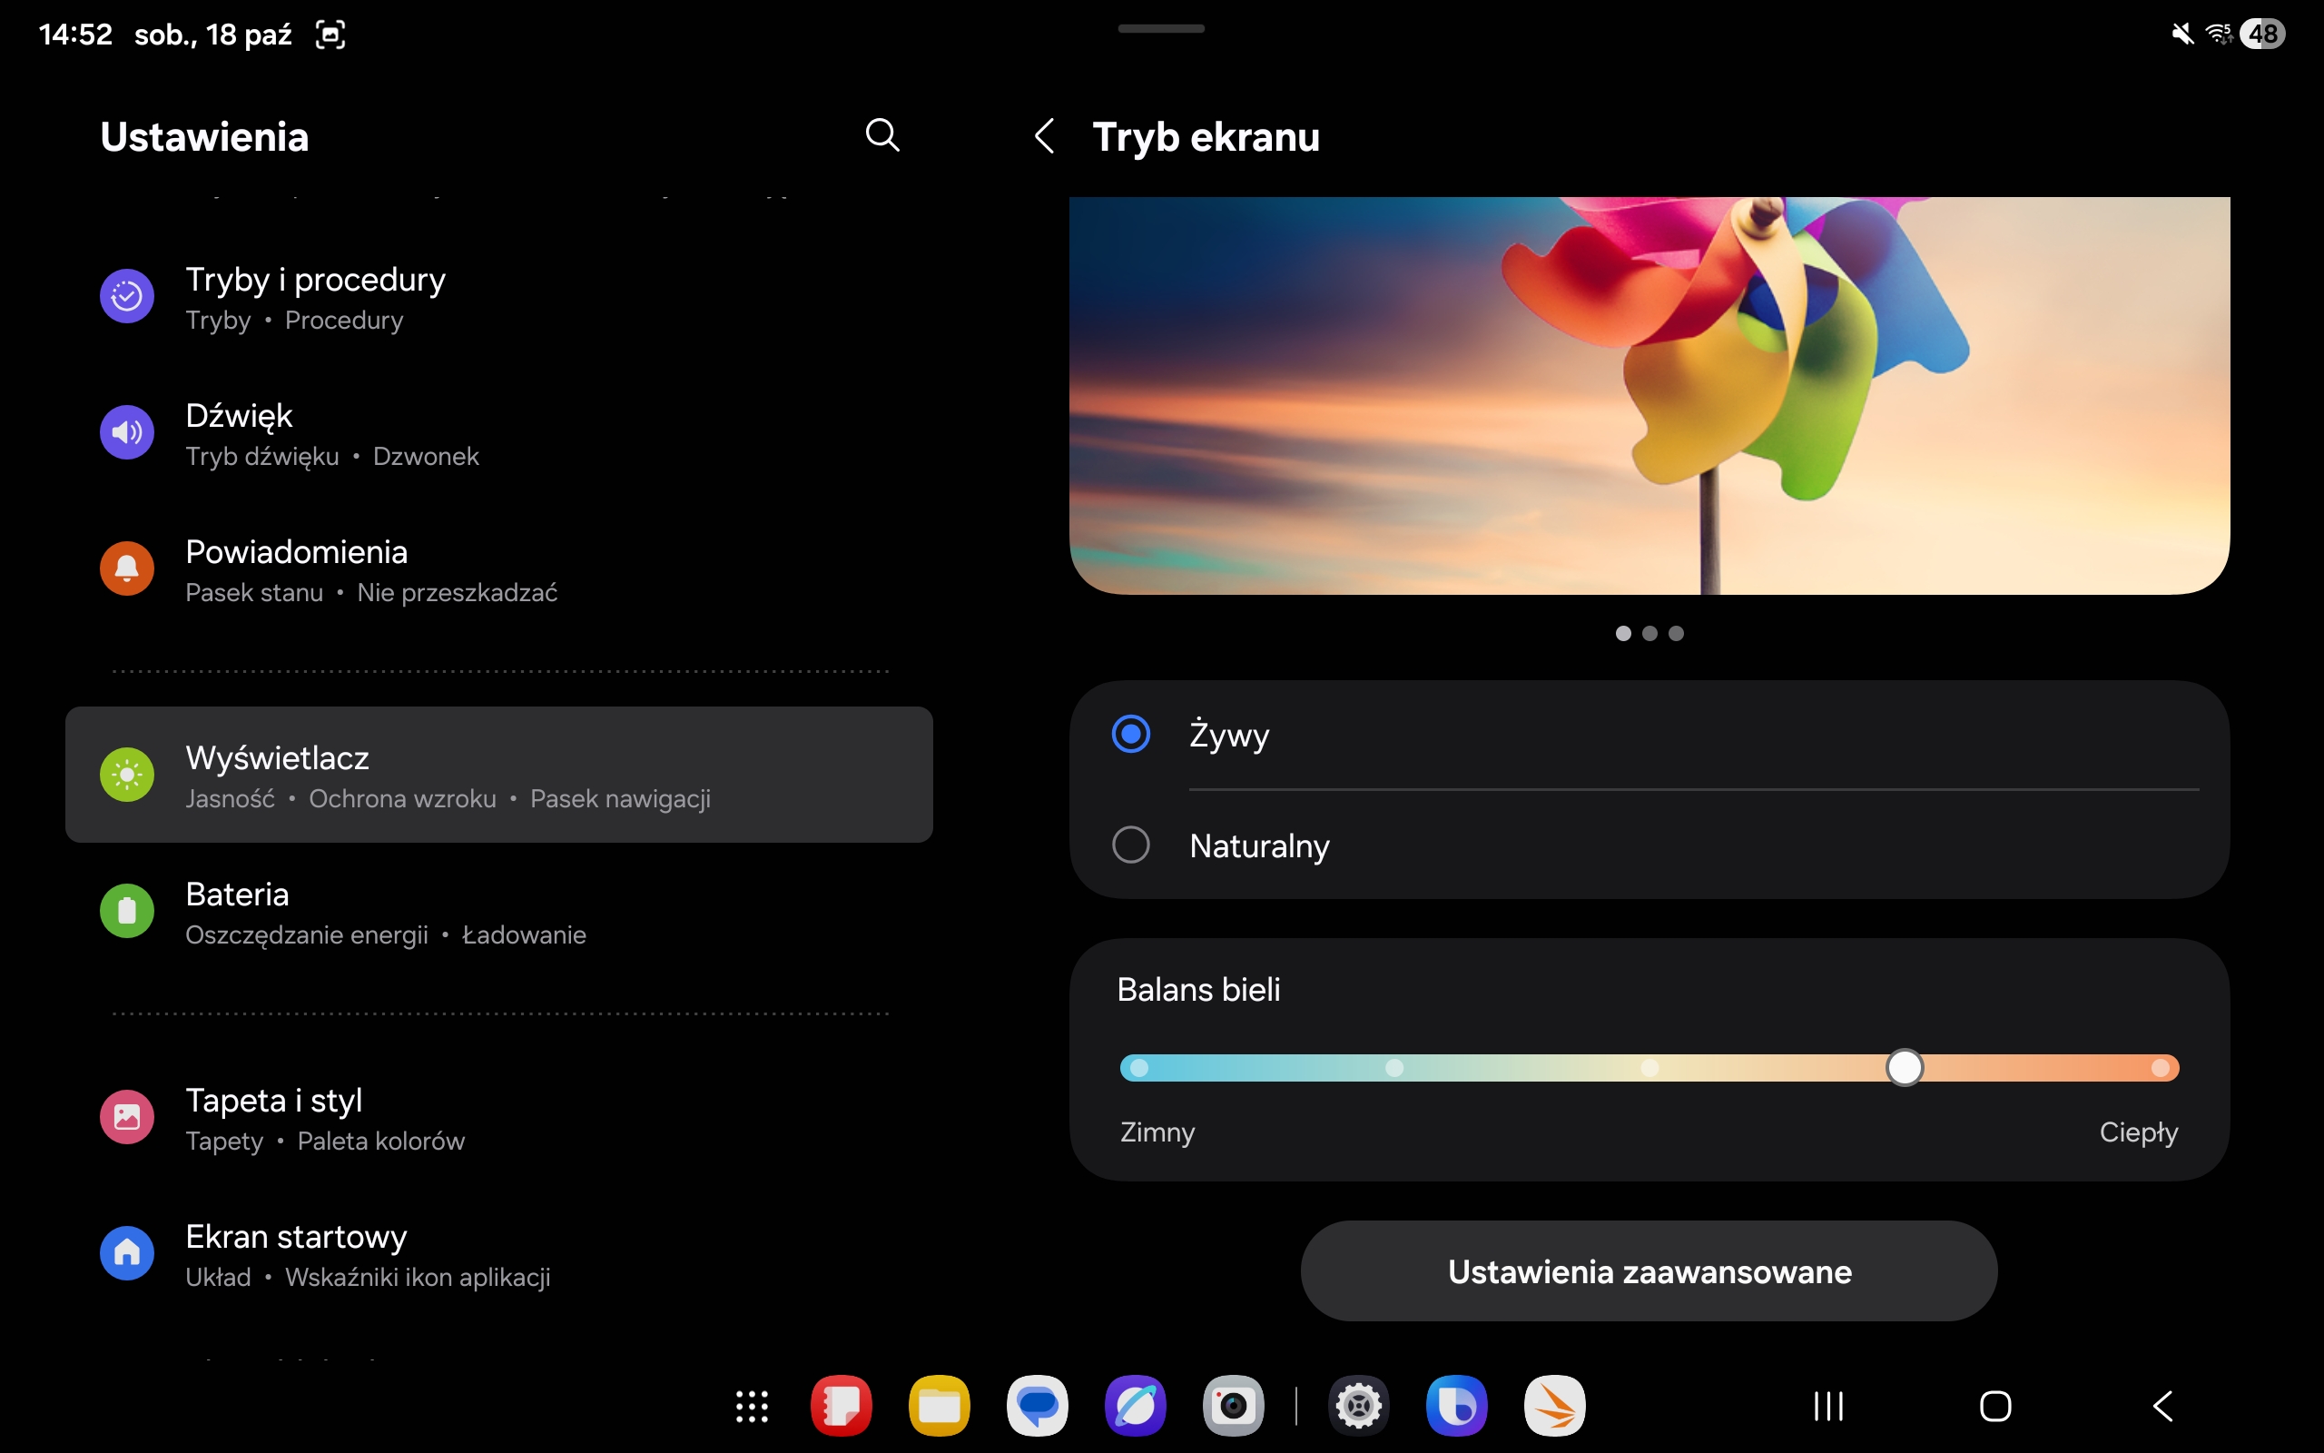Tap the mute status icon in status bar
This screenshot has height=1453, width=2324.
2181,35
